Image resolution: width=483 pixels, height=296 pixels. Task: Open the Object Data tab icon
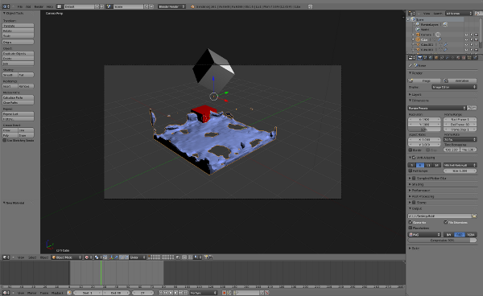click(452, 58)
